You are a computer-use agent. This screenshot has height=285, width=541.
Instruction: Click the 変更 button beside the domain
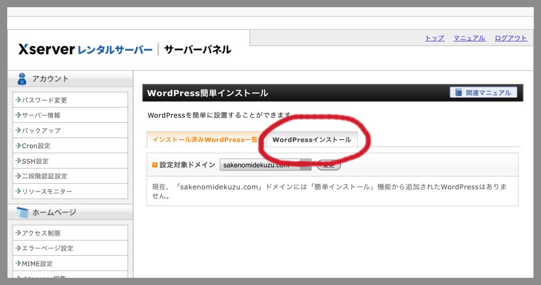[329, 165]
